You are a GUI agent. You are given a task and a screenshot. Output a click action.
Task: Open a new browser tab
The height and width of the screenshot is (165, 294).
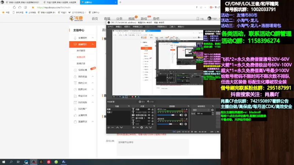coord(120,2)
